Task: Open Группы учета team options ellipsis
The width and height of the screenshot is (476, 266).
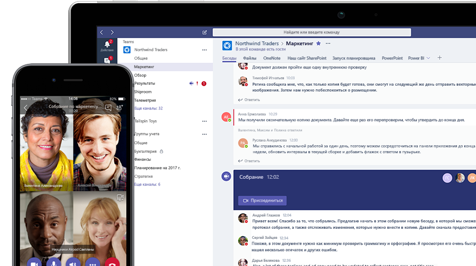Action: 204,134
